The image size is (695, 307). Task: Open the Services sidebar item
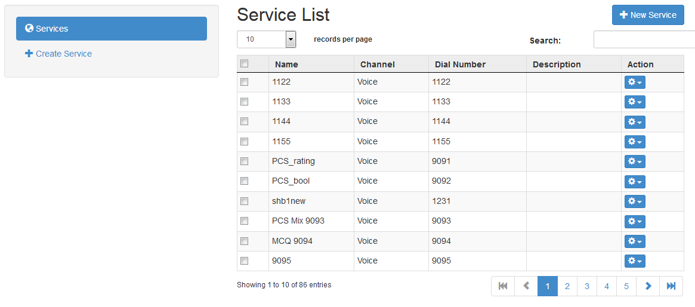pyautogui.click(x=112, y=29)
